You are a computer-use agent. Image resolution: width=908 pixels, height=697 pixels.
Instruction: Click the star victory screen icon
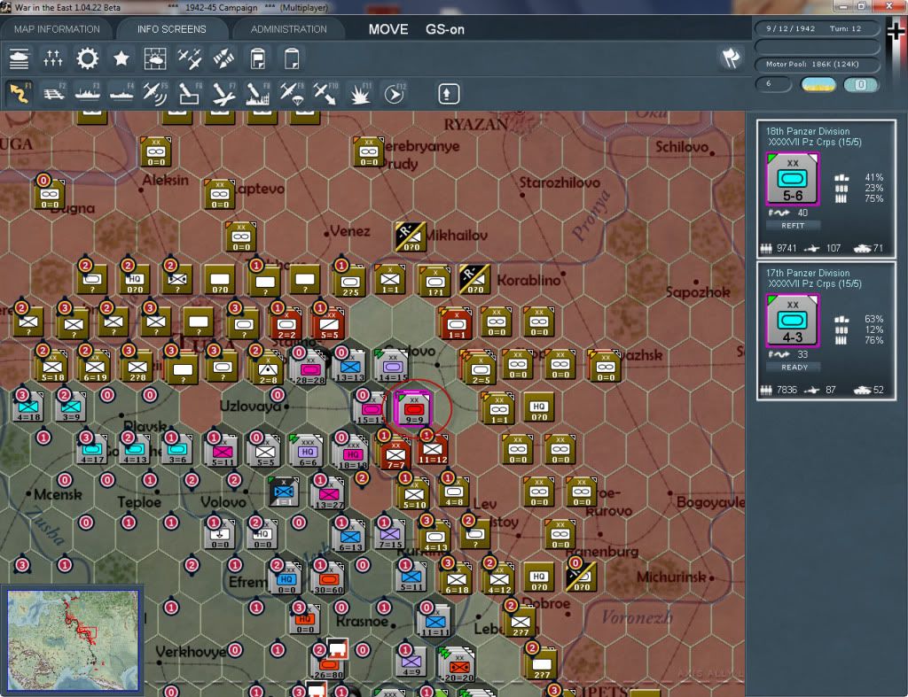pyautogui.click(x=121, y=59)
